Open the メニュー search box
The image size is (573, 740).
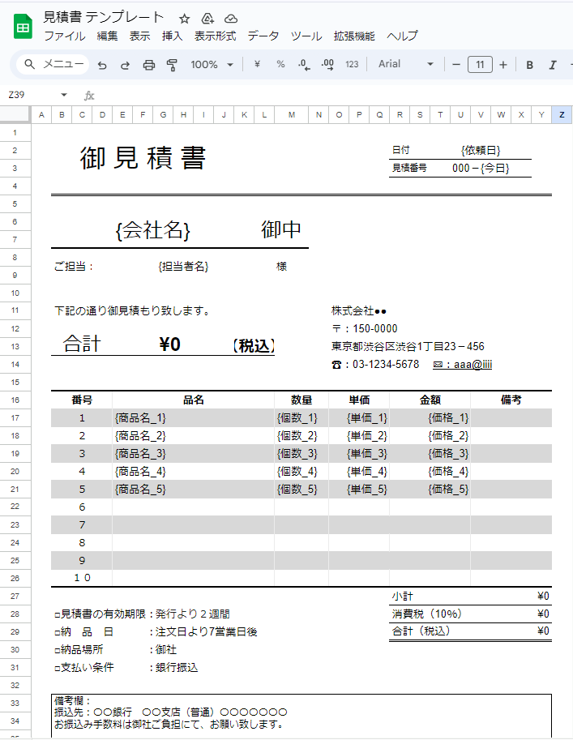click(x=53, y=64)
